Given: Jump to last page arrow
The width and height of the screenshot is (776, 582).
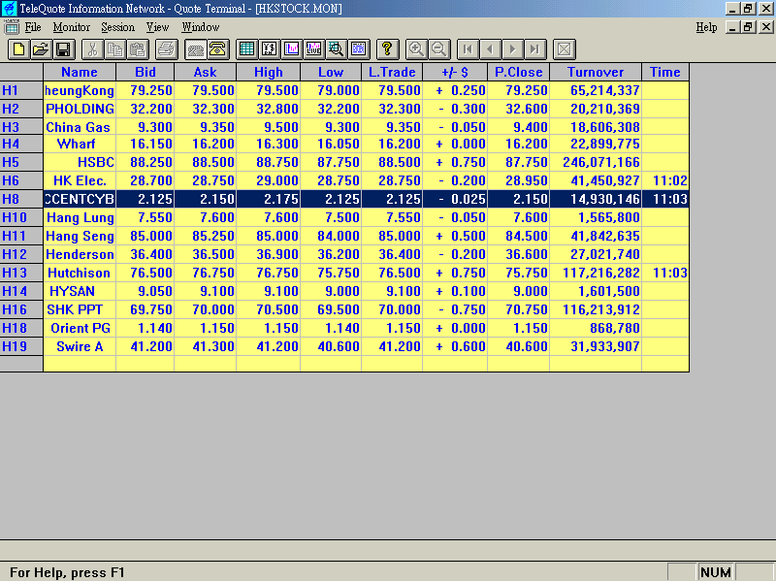Looking at the screenshot, I should (535, 49).
